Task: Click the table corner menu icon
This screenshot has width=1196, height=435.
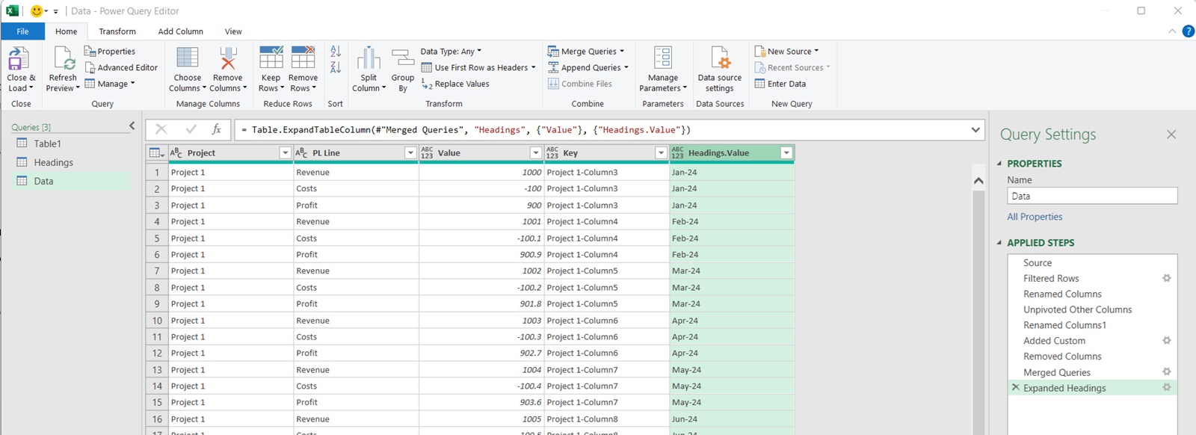Action: pos(156,152)
